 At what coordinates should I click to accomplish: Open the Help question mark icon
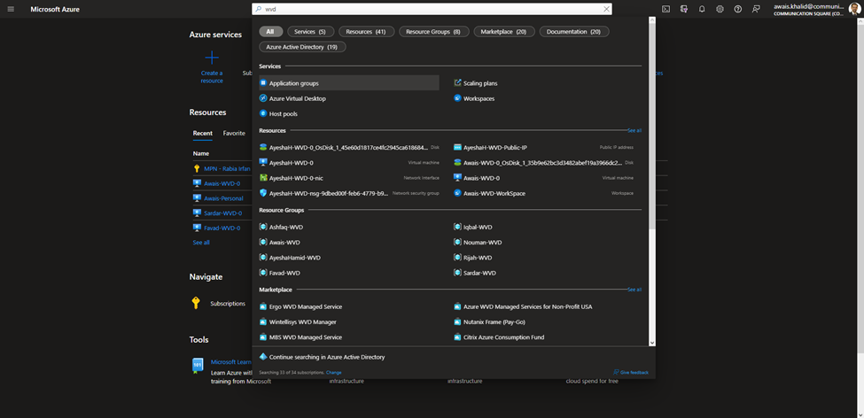click(738, 9)
